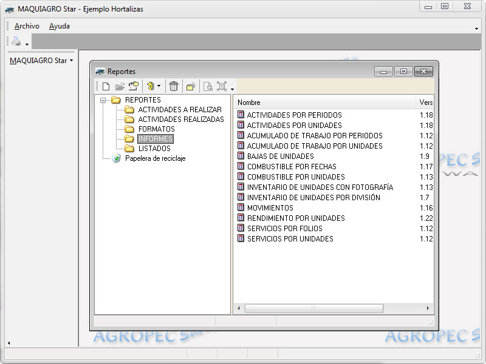
Task: Select INVENTARIO DE UNIDADES POR DIVISIÓN report
Action: (313, 198)
